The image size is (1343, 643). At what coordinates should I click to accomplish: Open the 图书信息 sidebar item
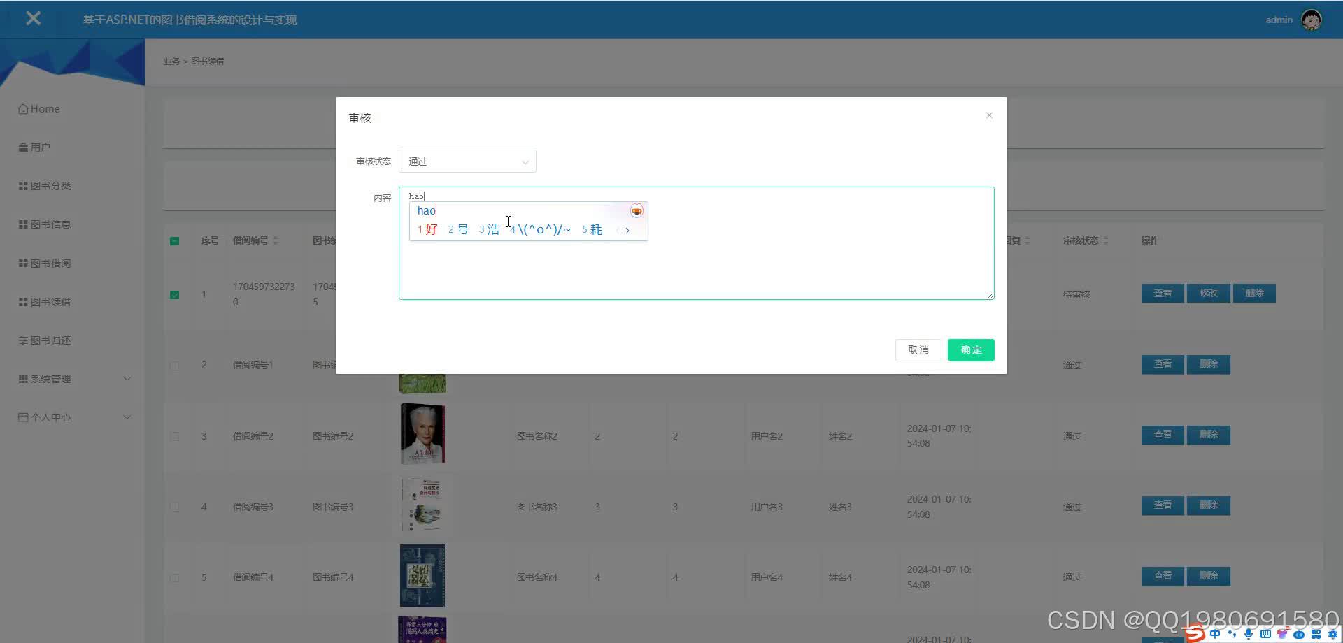coord(45,224)
